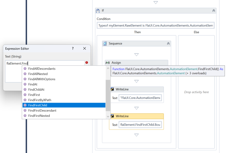Select the first WriteLine activity header

pos(137,89)
